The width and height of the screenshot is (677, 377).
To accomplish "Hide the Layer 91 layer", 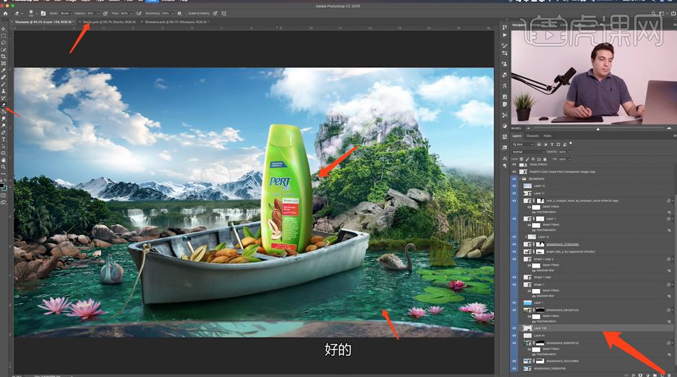I will point(514,335).
